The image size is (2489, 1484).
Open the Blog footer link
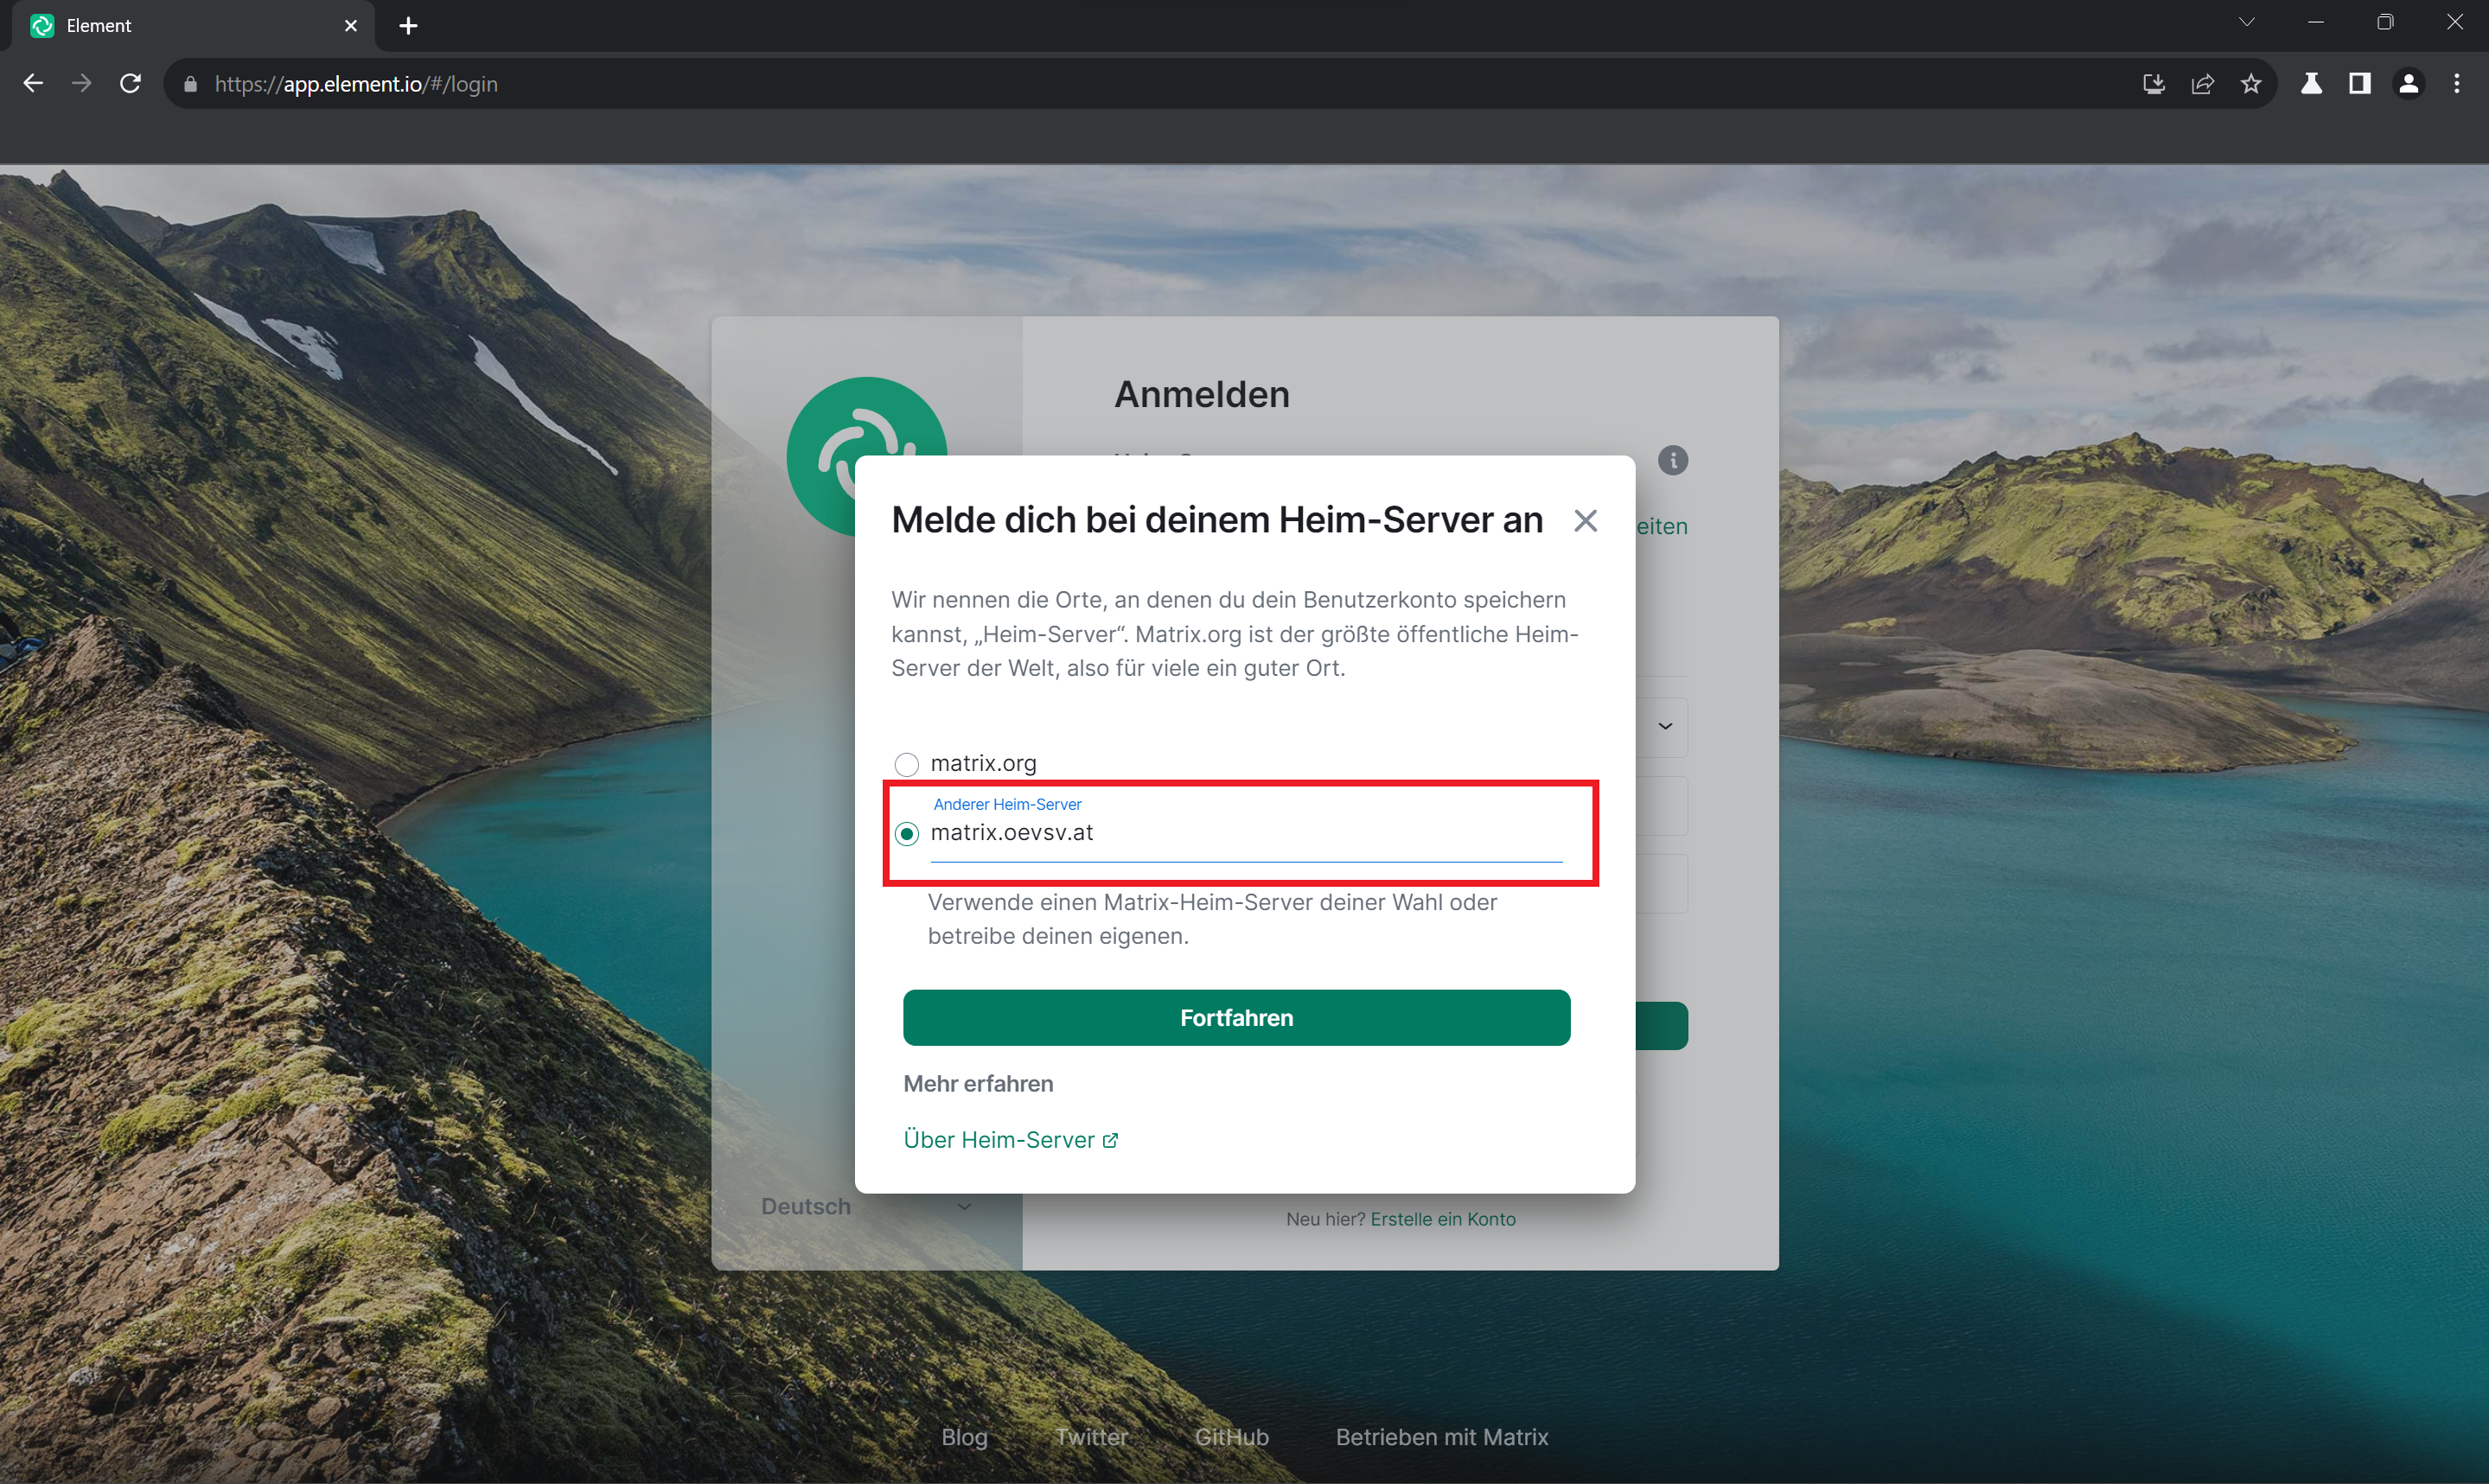coord(964,1437)
